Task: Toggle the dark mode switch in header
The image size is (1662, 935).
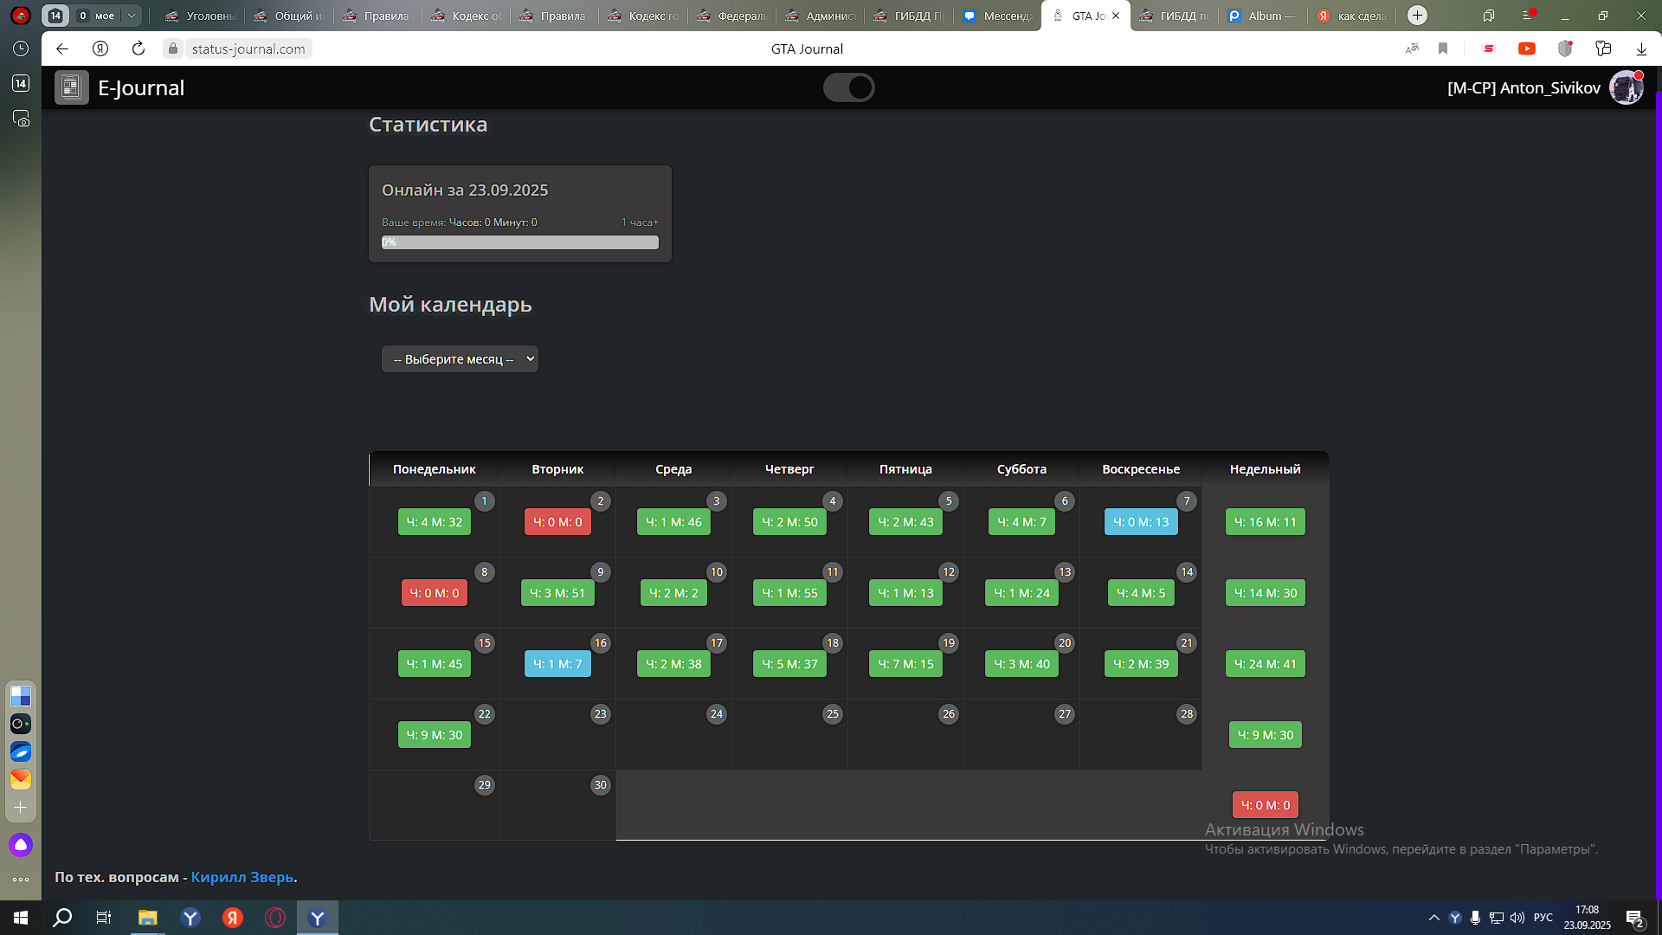Action: pos(848,87)
